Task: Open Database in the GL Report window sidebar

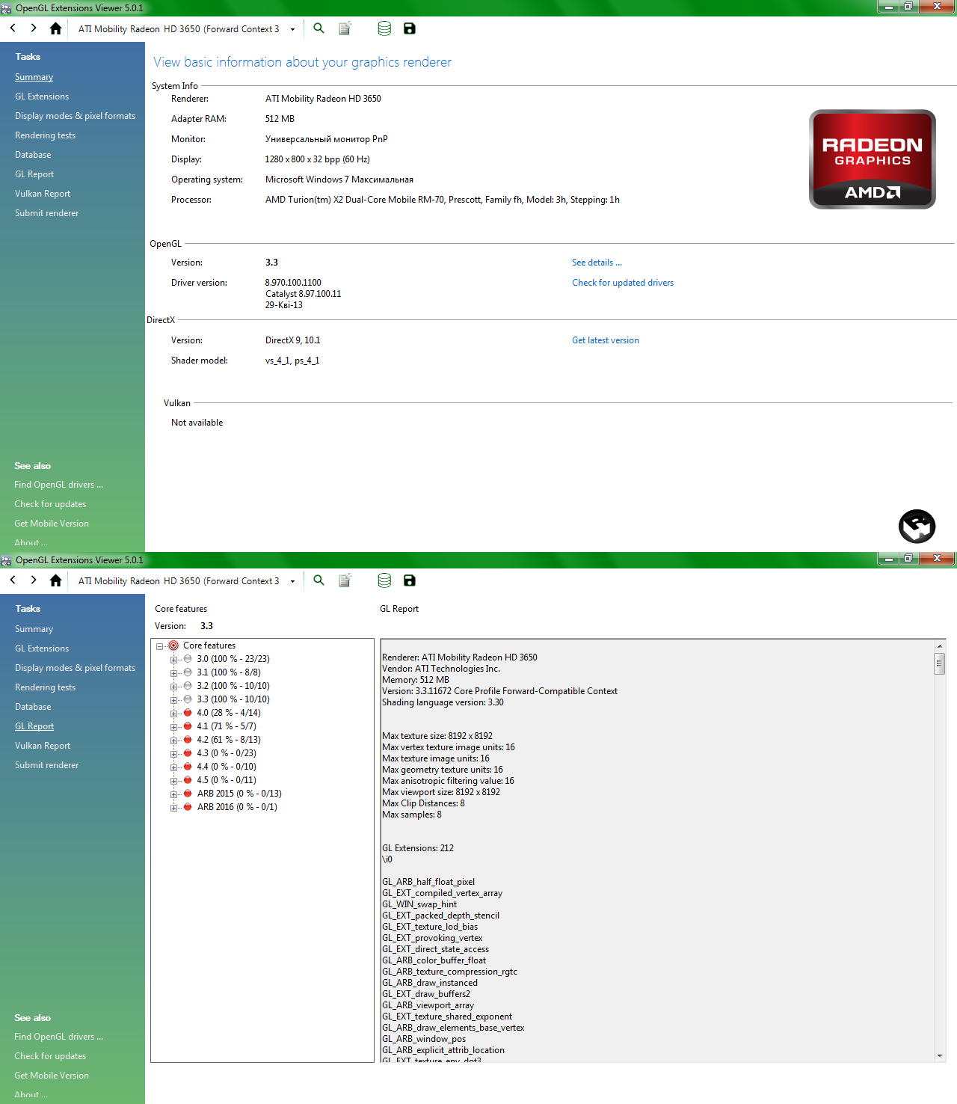Action: coord(33,707)
